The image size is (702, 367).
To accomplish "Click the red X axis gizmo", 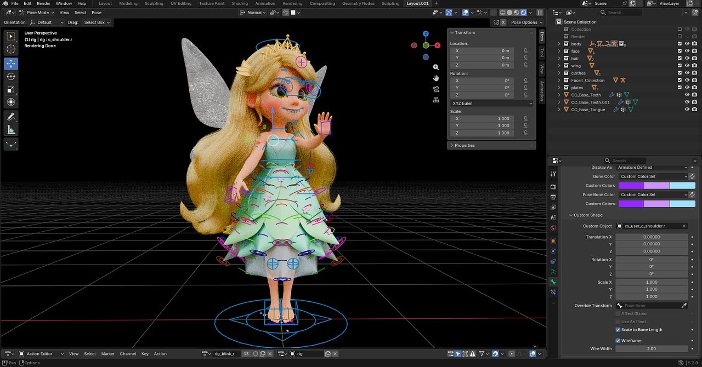I will coord(437,45).
